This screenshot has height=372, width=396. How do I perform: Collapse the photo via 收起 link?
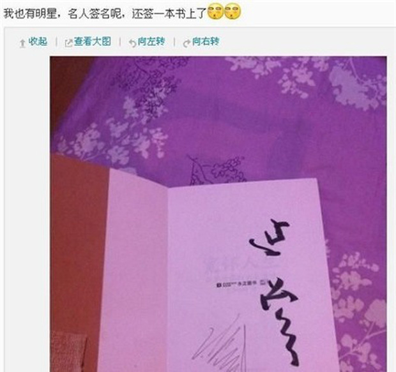point(38,41)
